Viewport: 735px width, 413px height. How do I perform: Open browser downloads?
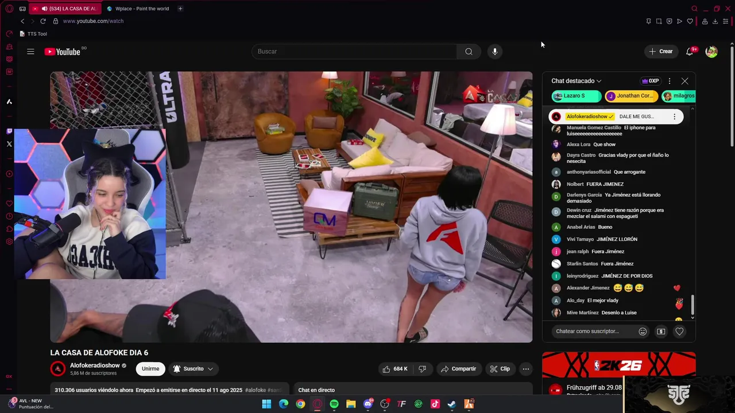point(715,21)
